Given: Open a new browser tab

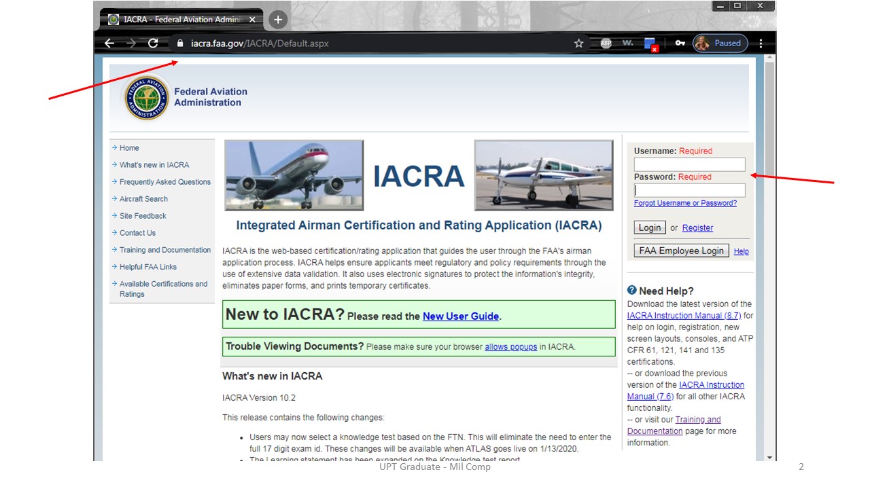Looking at the screenshot, I should point(277,20).
